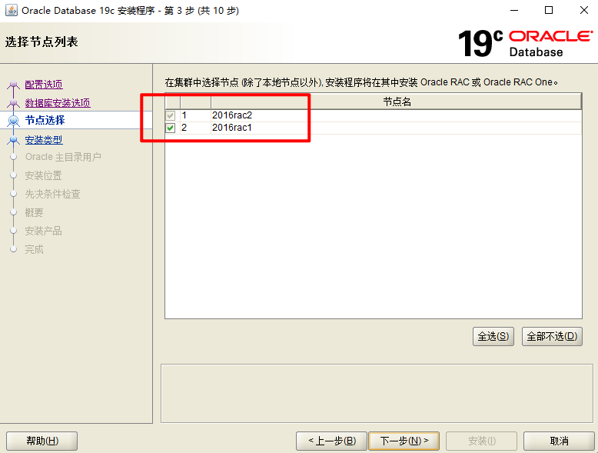Screen dimensions: 598x453
Task: Click the 节点选择 step icon
Action: (13, 121)
